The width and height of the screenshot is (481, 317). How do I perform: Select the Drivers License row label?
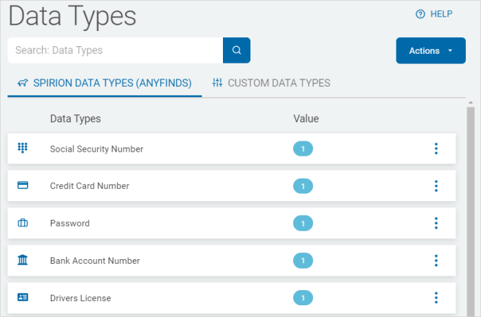tap(81, 298)
